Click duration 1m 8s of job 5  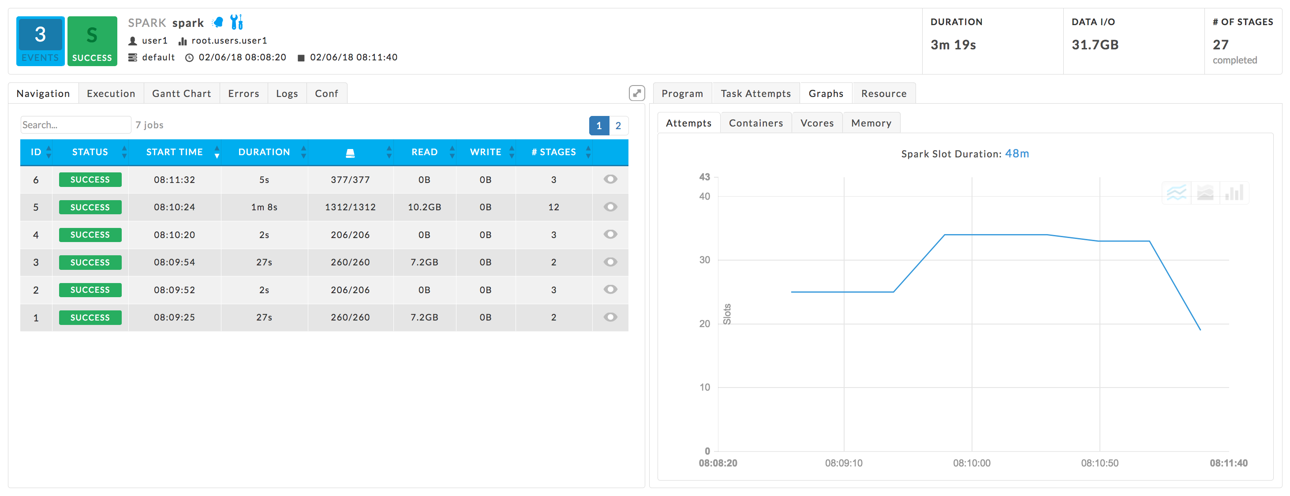coord(264,207)
